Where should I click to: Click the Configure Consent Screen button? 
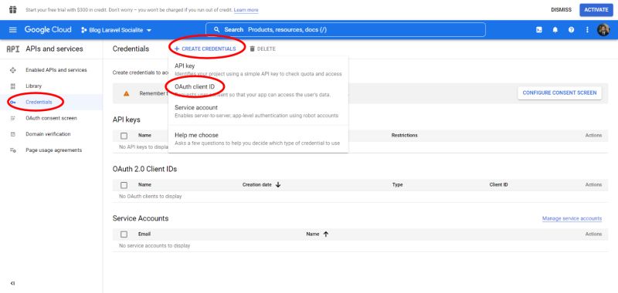559,93
